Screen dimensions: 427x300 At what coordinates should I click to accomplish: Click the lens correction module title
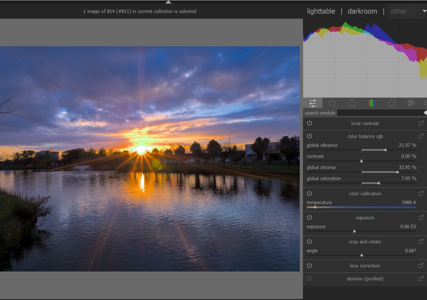coord(365,266)
